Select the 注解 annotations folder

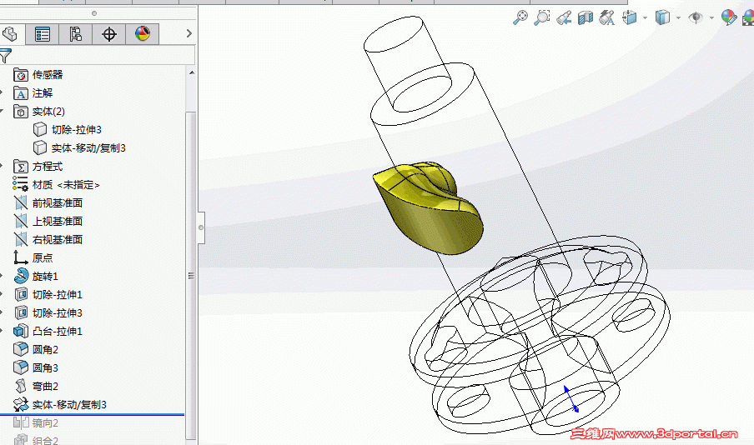(33, 92)
